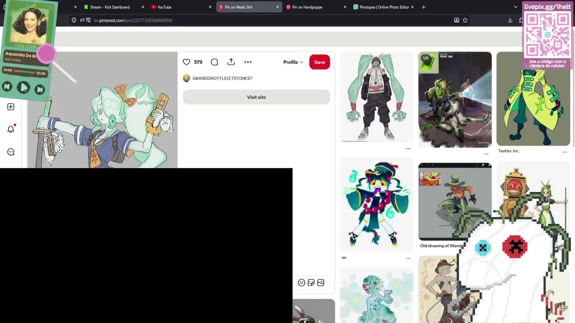
Task: Open the pin's three-dot more options
Action: click(248, 62)
